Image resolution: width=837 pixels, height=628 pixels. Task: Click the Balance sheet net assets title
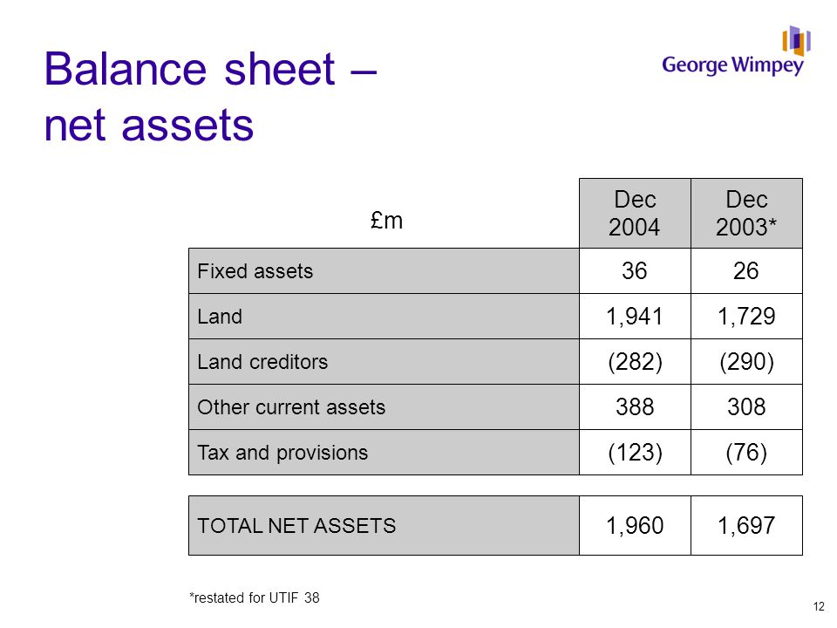point(210,97)
